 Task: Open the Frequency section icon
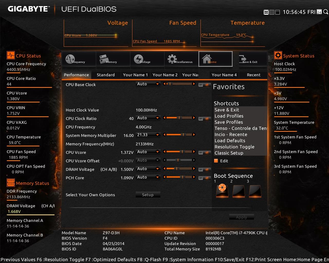point(70,59)
